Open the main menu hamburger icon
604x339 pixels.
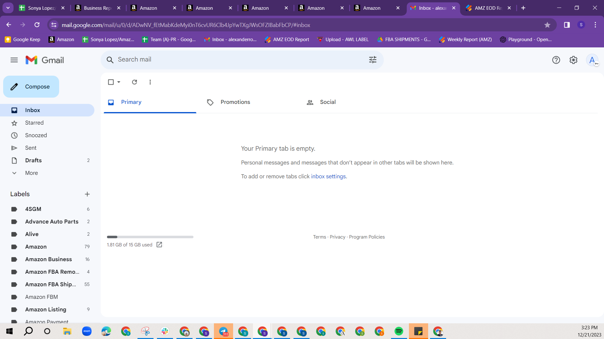14,60
